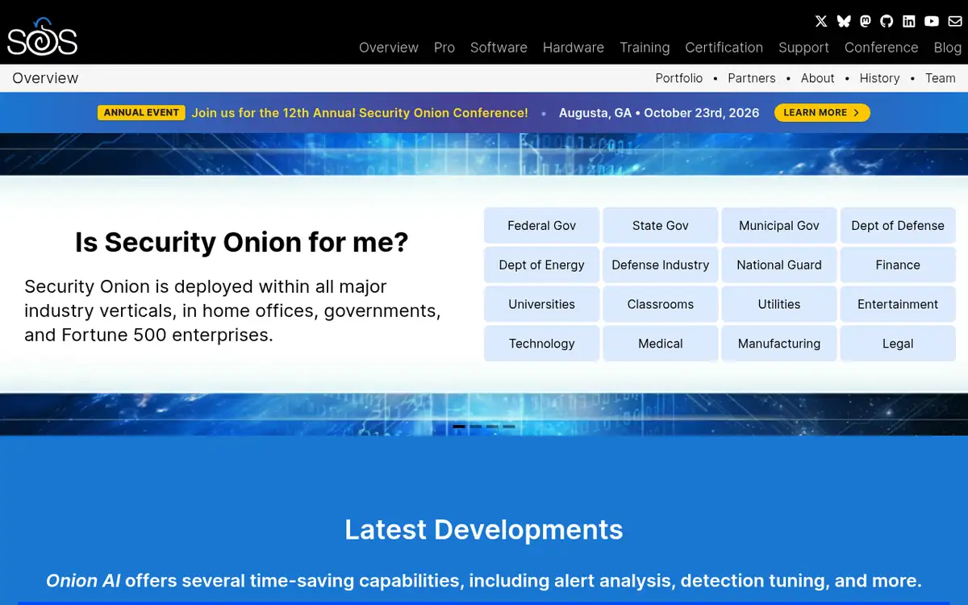Switch to the first carousel slide indicator
968x605 pixels.
(x=459, y=426)
